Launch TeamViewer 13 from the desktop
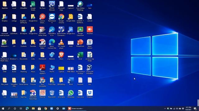This screenshot has width=199, height=111. coord(52,18)
